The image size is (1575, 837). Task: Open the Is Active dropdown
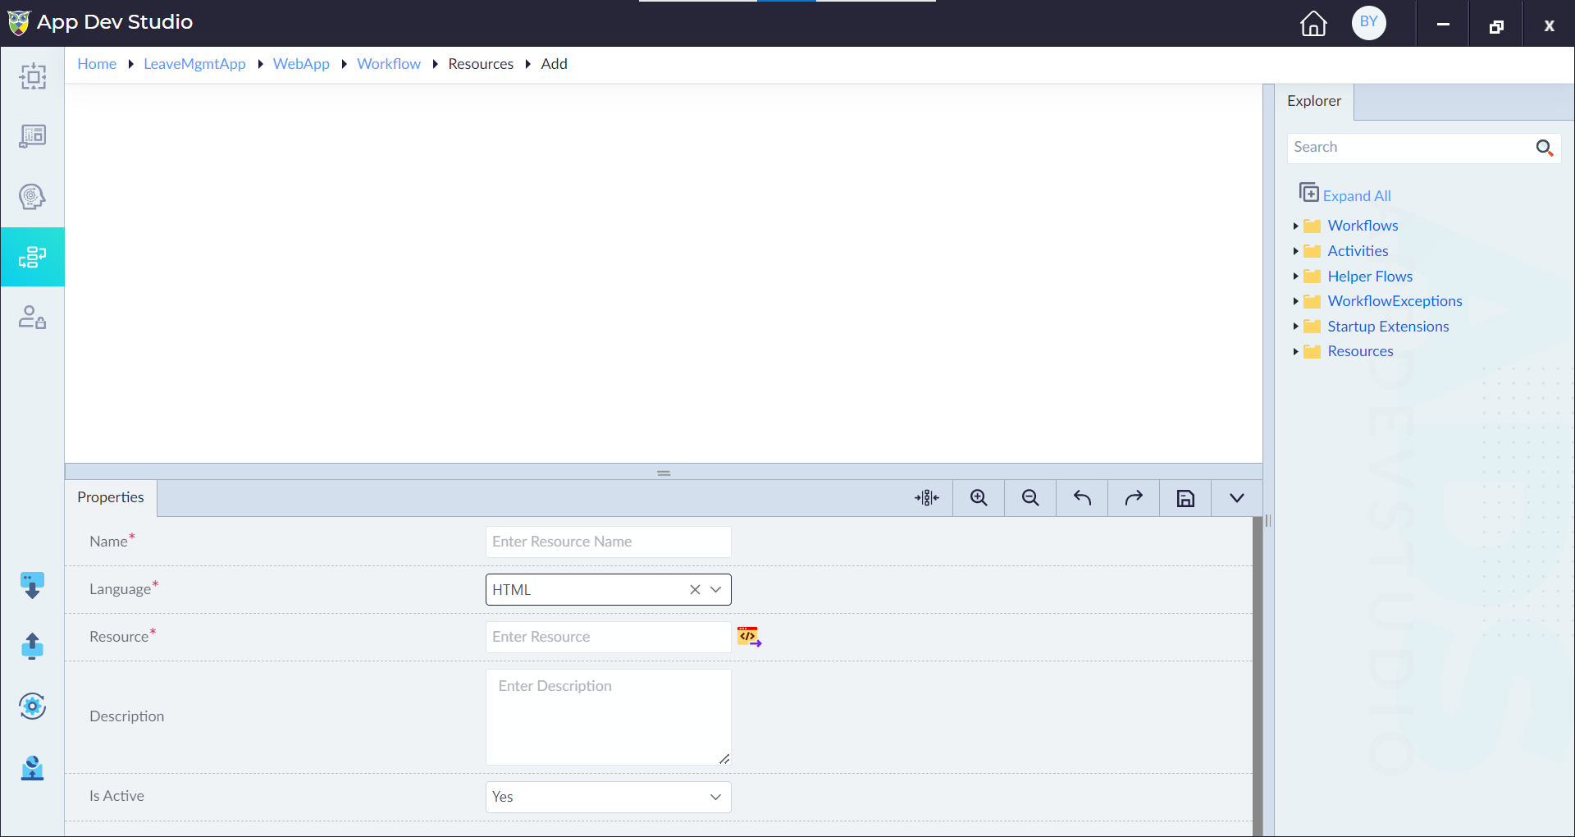[608, 797]
